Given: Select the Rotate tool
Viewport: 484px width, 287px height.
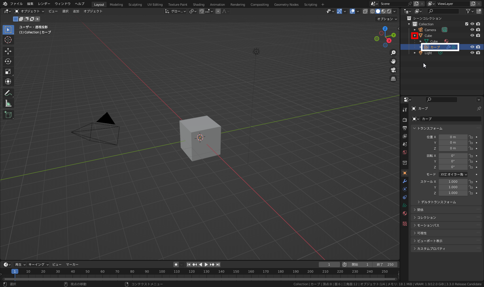Looking at the screenshot, I should (x=8, y=61).
